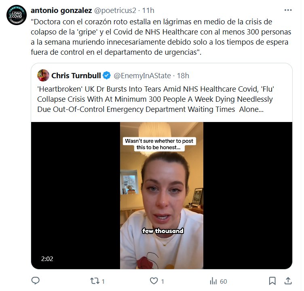This screenshot has width=304, height=291.
Task: Open antonio gonzalez's Long Covid profile avatar
Action: point(17,15)
